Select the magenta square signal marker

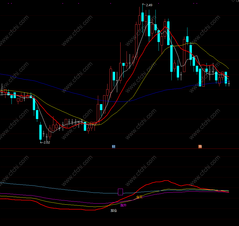click(x=121, y=192)
